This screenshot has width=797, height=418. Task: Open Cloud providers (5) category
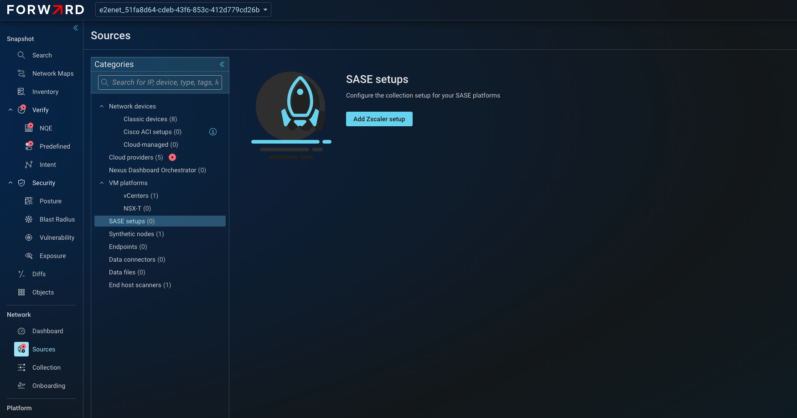tap(136, 157)
